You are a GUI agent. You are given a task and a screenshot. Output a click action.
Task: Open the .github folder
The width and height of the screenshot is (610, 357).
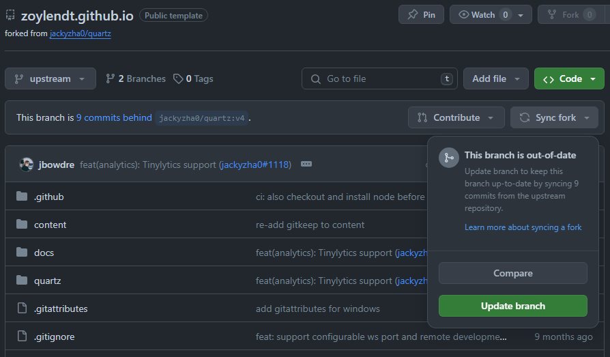pos(48,197)
